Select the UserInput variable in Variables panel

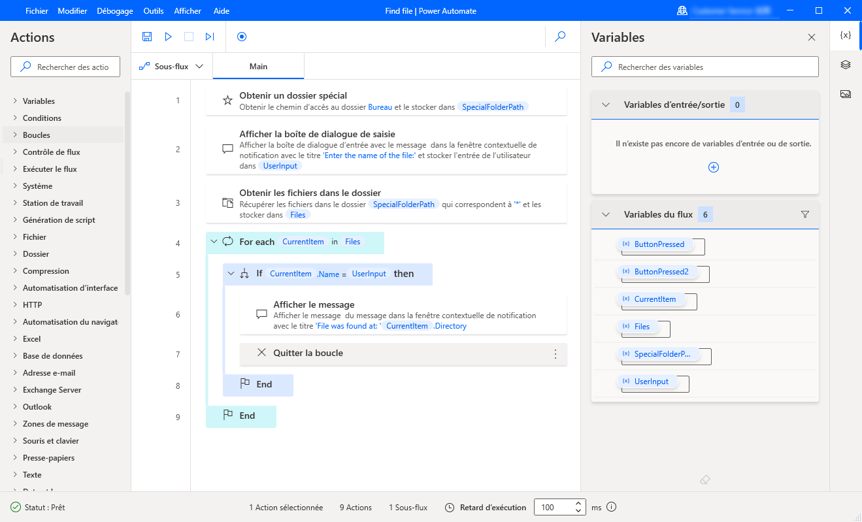coord(647,382)
